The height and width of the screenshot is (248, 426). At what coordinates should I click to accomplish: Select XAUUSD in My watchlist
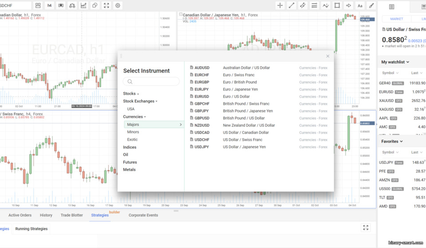402,101
